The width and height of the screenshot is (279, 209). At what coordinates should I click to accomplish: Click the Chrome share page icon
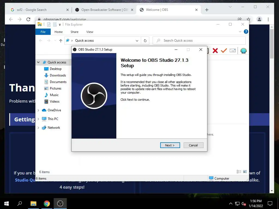pos(240,19)
